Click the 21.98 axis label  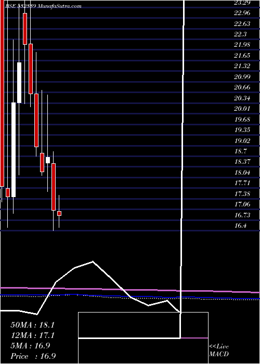(242, 45)
